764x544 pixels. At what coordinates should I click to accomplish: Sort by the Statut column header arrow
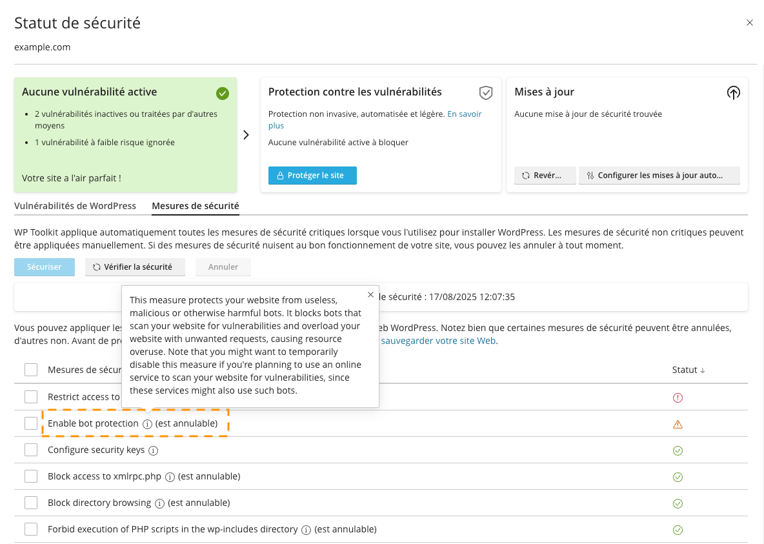pyautogui.click(x=703, y=370)
